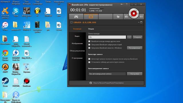Toggle the autostart timer checkbox
The height and width of the screenshot is (103, 183).
click(89, 62)
